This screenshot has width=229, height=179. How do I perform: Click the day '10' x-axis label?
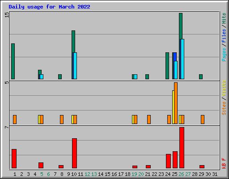(74, 174)
